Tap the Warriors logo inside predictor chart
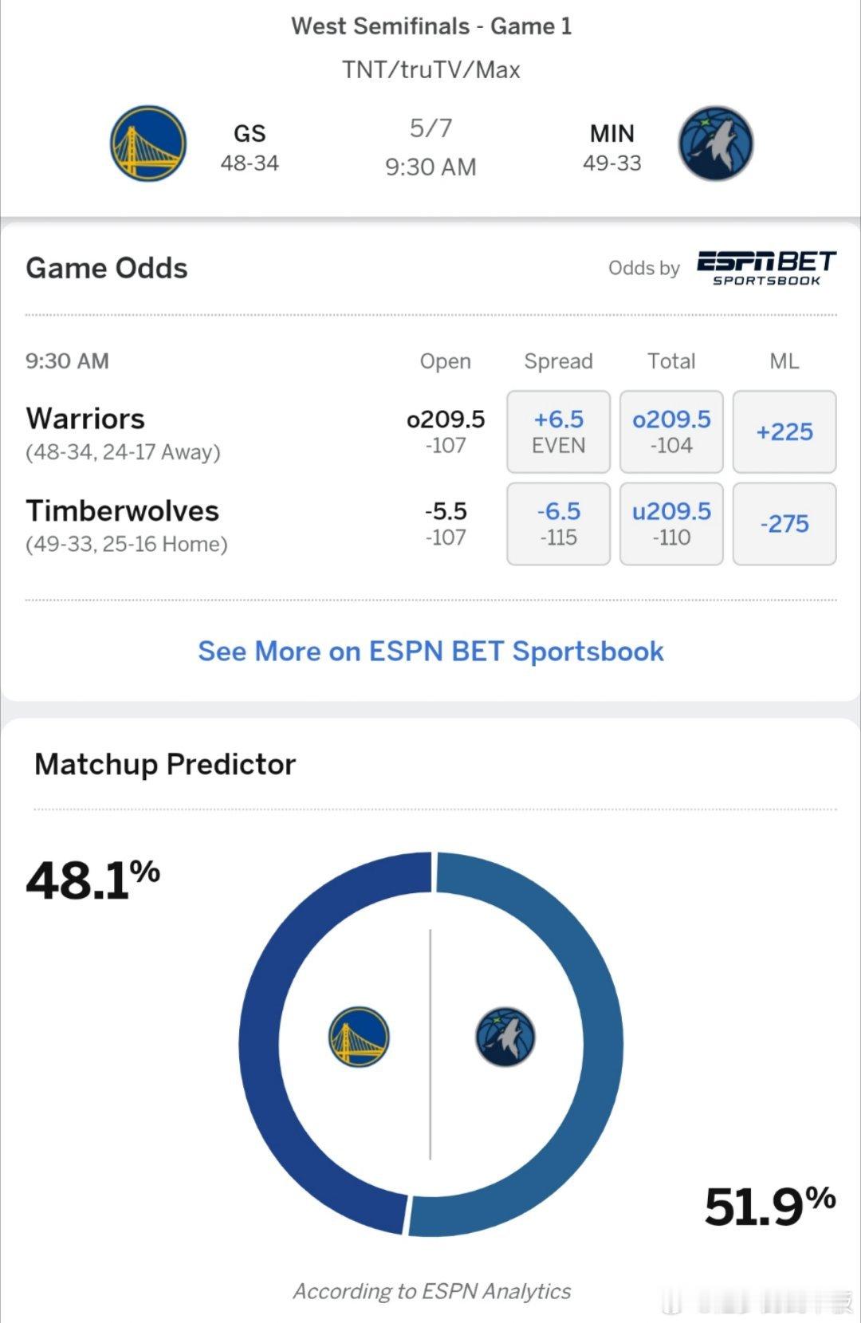Image resolution: width=861 pixels, height=1323 pixels. 359,1037
